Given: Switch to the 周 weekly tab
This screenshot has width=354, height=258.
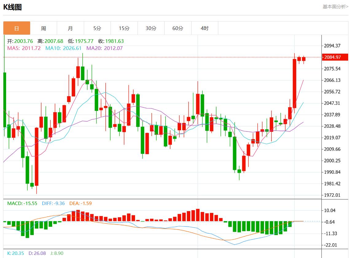Looking at the screenshot, I should (44, 28).
